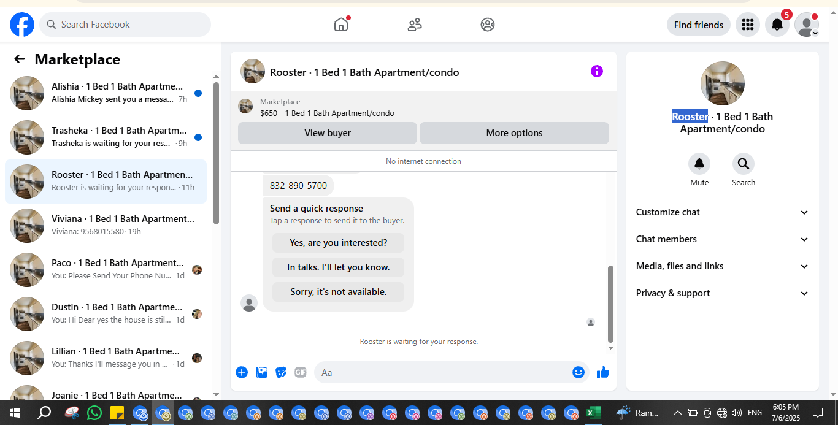Open the Dustin conversation
This screenshot has width=838, height=425.
pyautogui.click(x=106, y=314)
